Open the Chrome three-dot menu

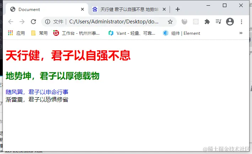(241, 22)
